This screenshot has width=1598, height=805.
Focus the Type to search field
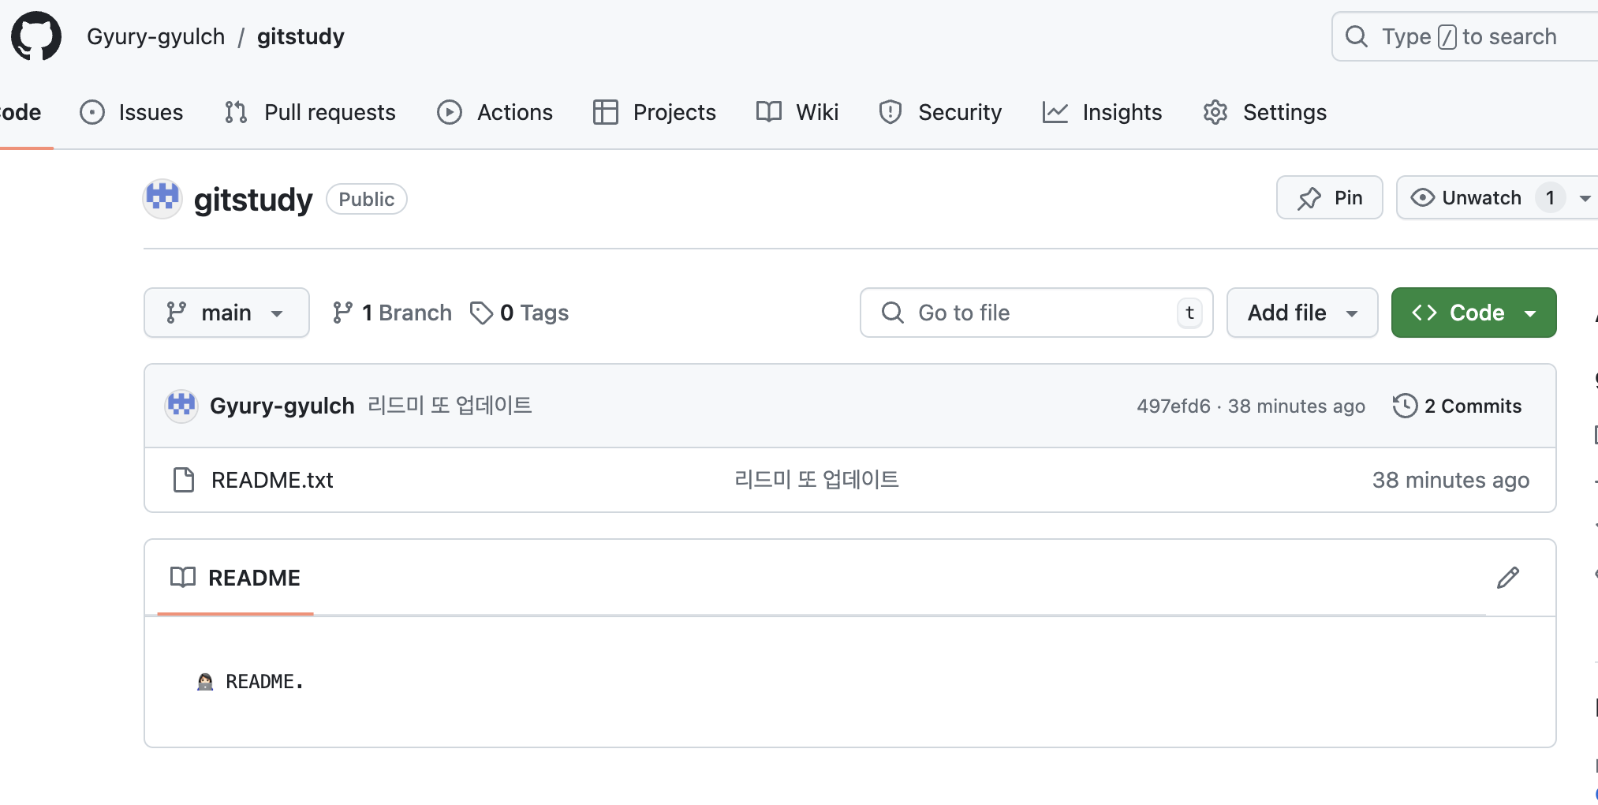tap(1465, 36)
